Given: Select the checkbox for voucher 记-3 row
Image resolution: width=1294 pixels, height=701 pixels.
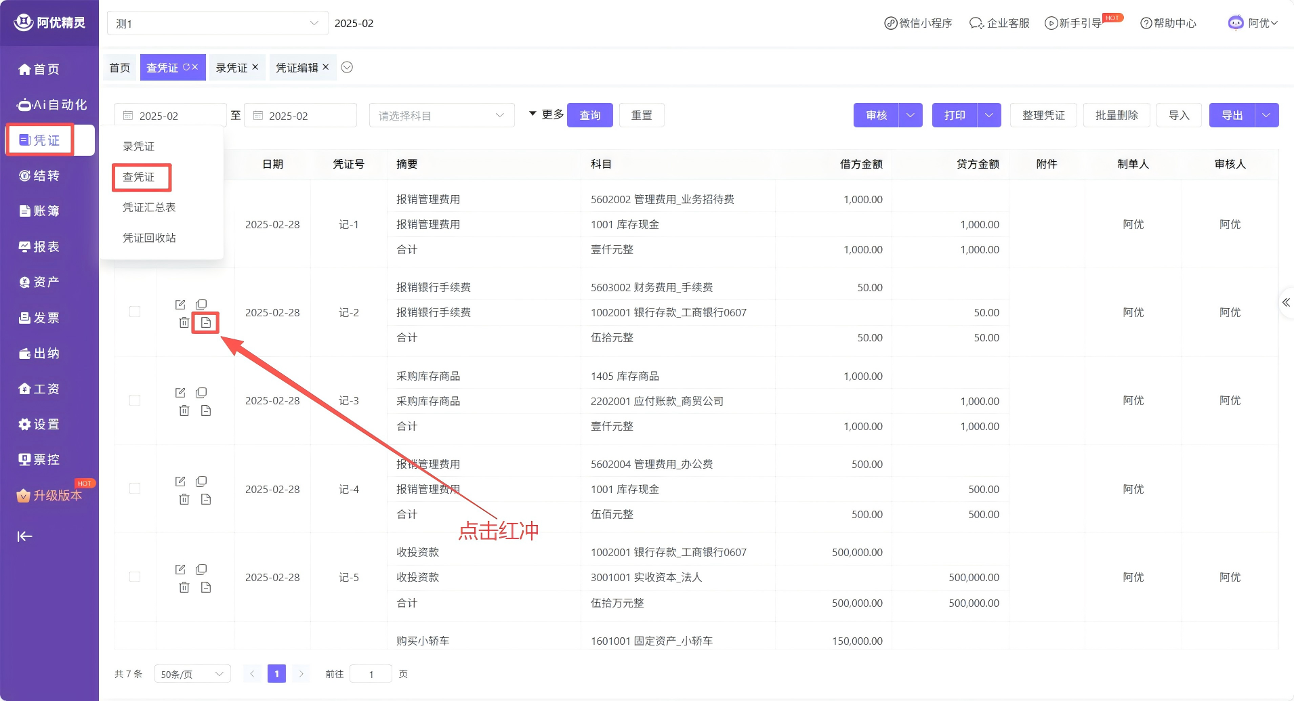Looking at the screenshot, I should point(135,400).
